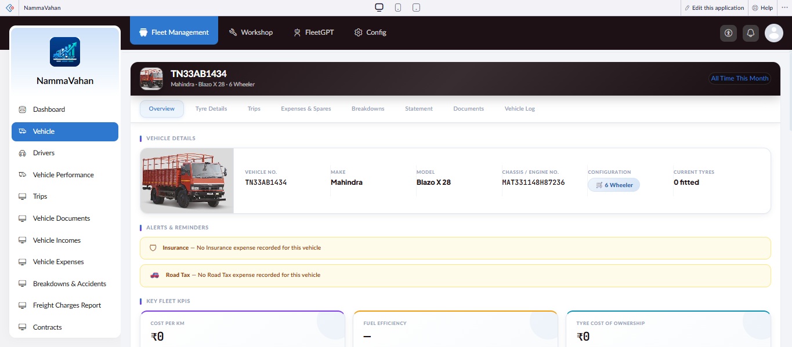
Task: Open the user profile avatar
Action: point(774,33)
